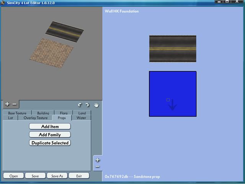Close the Lot Editor window

[x=237, y=2]
